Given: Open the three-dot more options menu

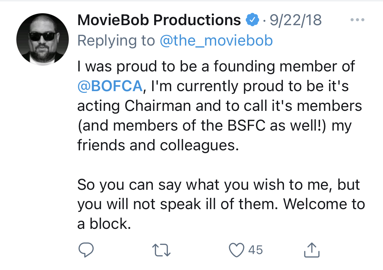Looking at the screenshot, I should 357,20.
